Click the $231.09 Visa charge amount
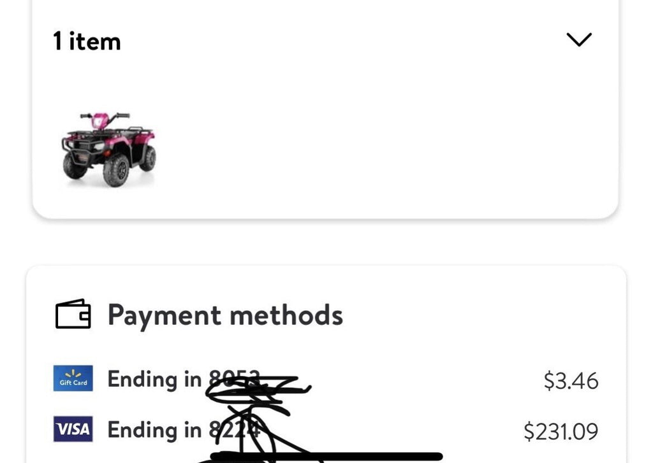 tap(561, 432)
